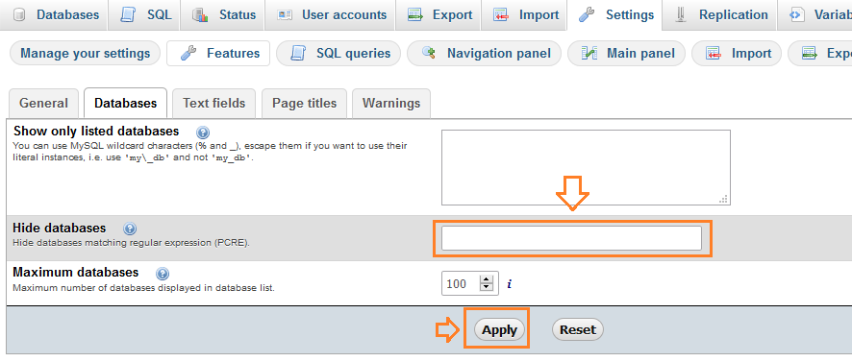Viewport: 852px width, 362px height.
Task: Open Status tab with chart icon
Action: pyautogui.click(x=224, y=15)
